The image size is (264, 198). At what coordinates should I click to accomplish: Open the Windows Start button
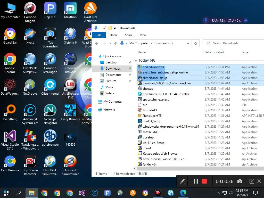[6, 193]
